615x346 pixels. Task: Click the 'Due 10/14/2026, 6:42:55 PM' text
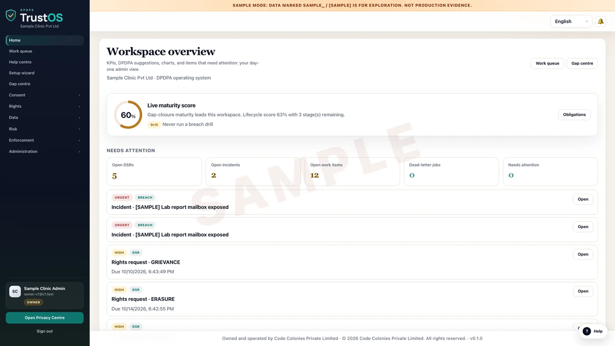[143, 309]
